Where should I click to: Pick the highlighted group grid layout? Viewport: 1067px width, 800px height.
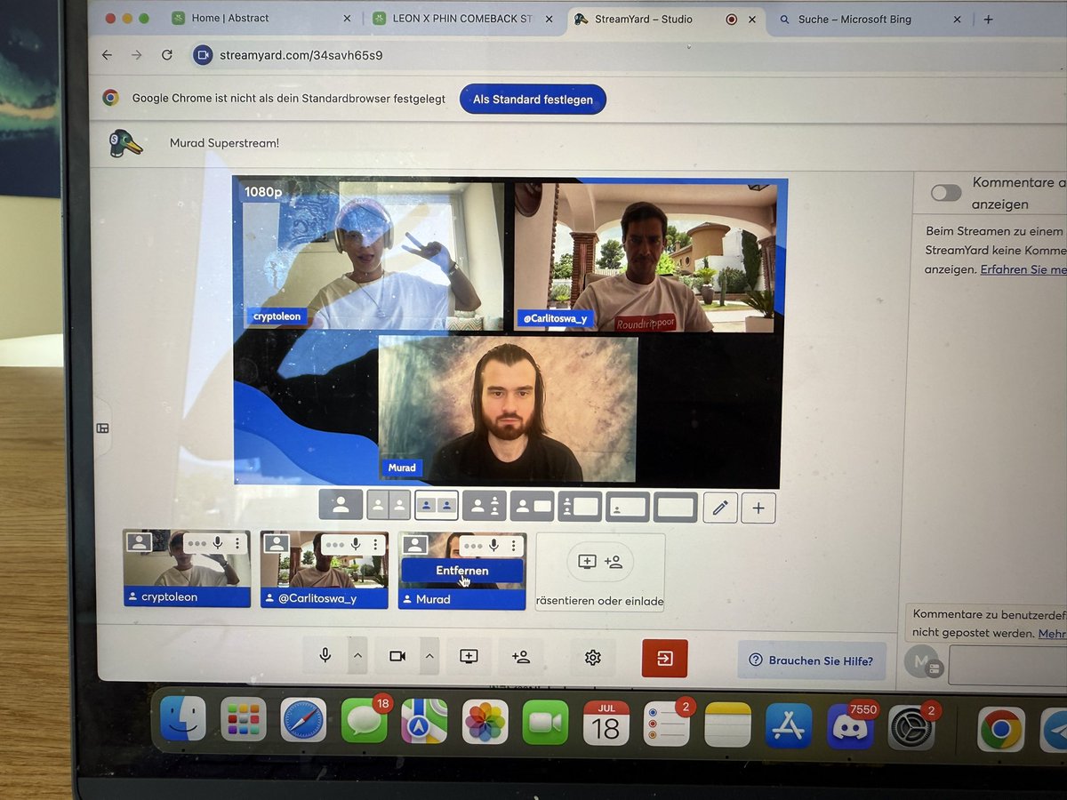[437, 506]
